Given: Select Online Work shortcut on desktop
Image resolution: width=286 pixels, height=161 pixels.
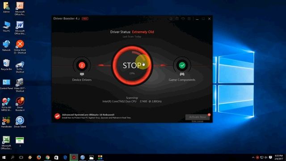Looking at the screenshot, I should point(20,47).
